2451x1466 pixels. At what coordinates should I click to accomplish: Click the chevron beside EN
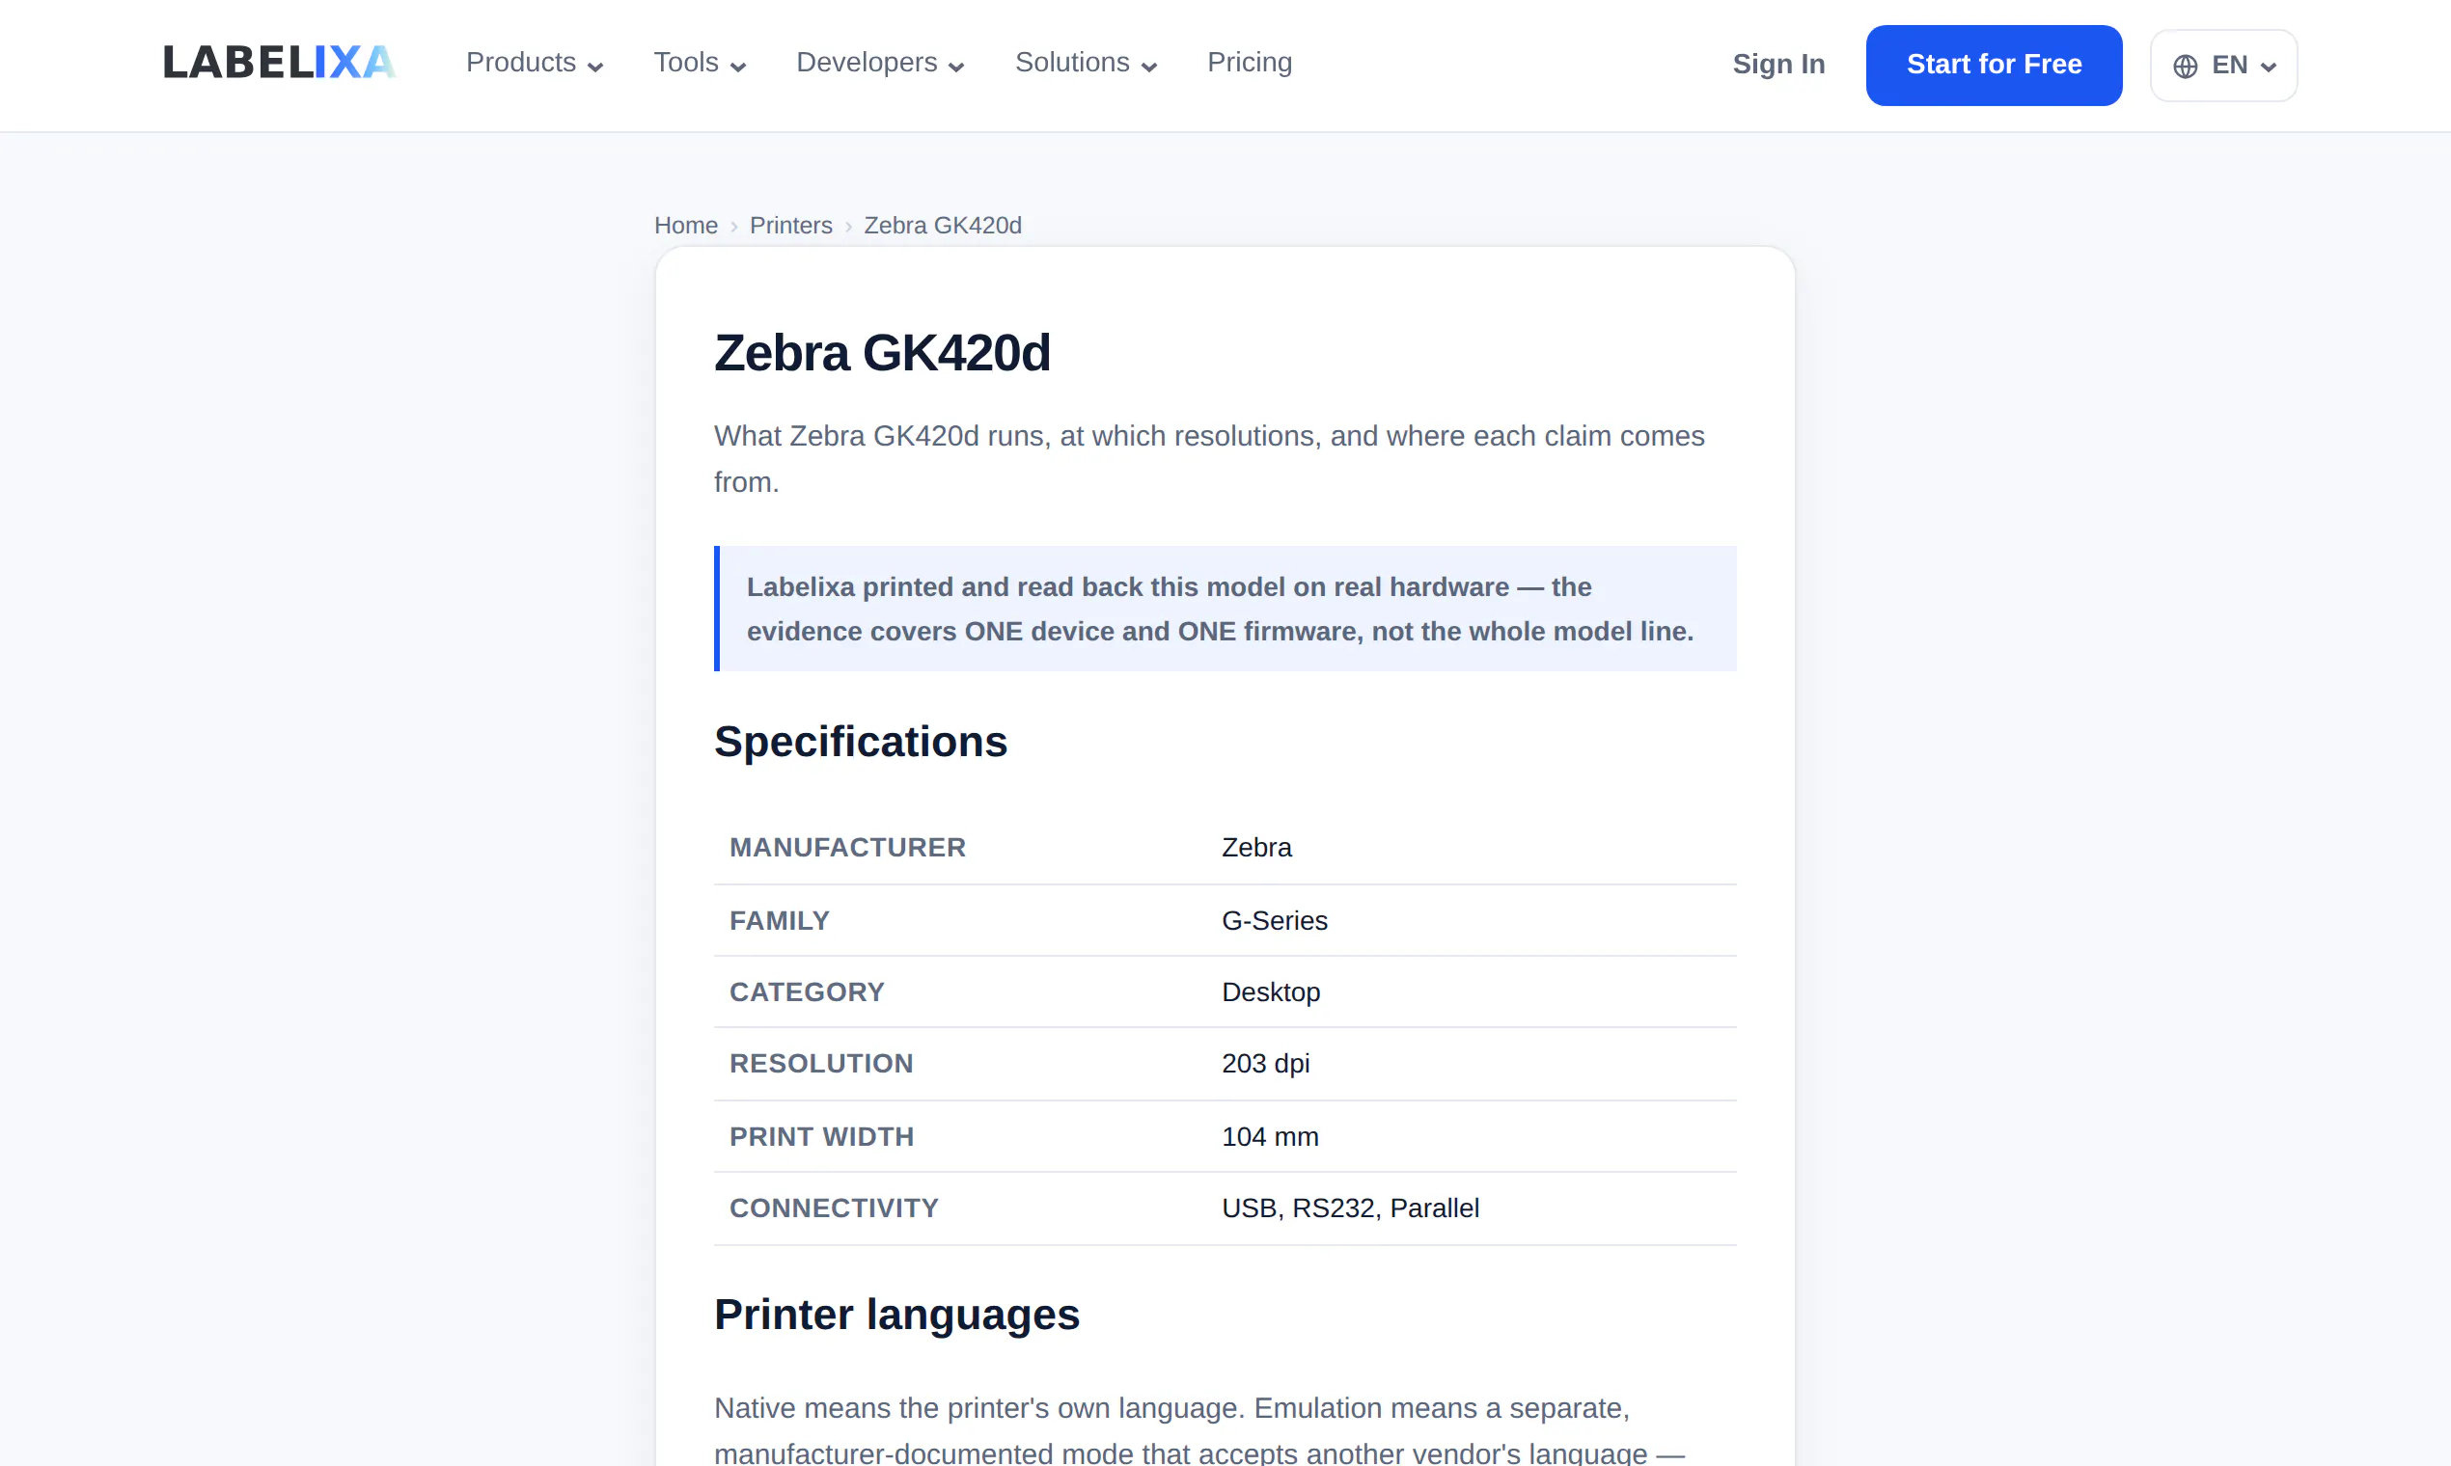[x=2270, y=67]
